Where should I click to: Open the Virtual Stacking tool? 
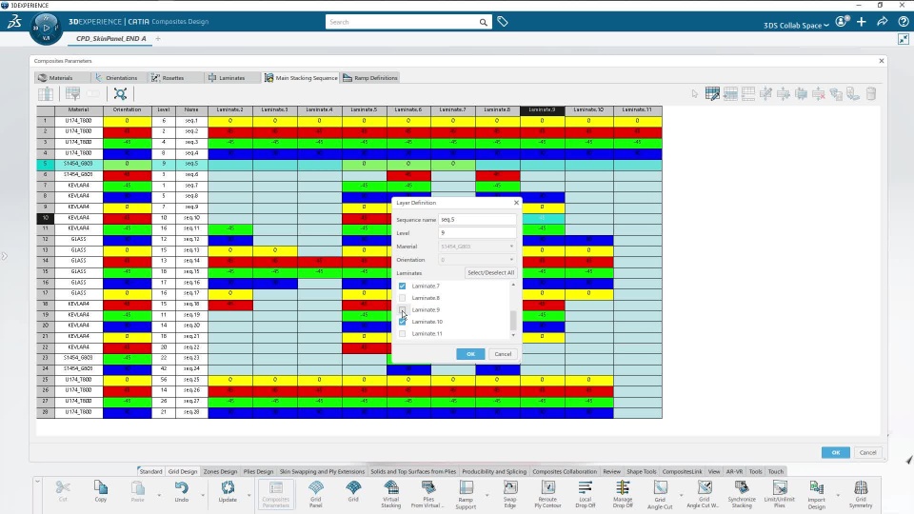[391, 494]
